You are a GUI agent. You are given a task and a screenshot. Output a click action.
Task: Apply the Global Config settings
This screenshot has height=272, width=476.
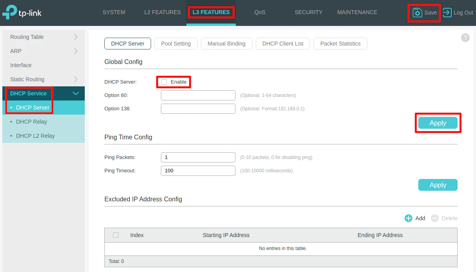[438, 123]
